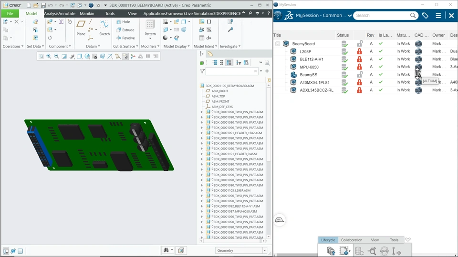This screenshot has width=458, height=257.
Task: Toggle the padlock on BeemyBoard row
Action: [360, 43]
